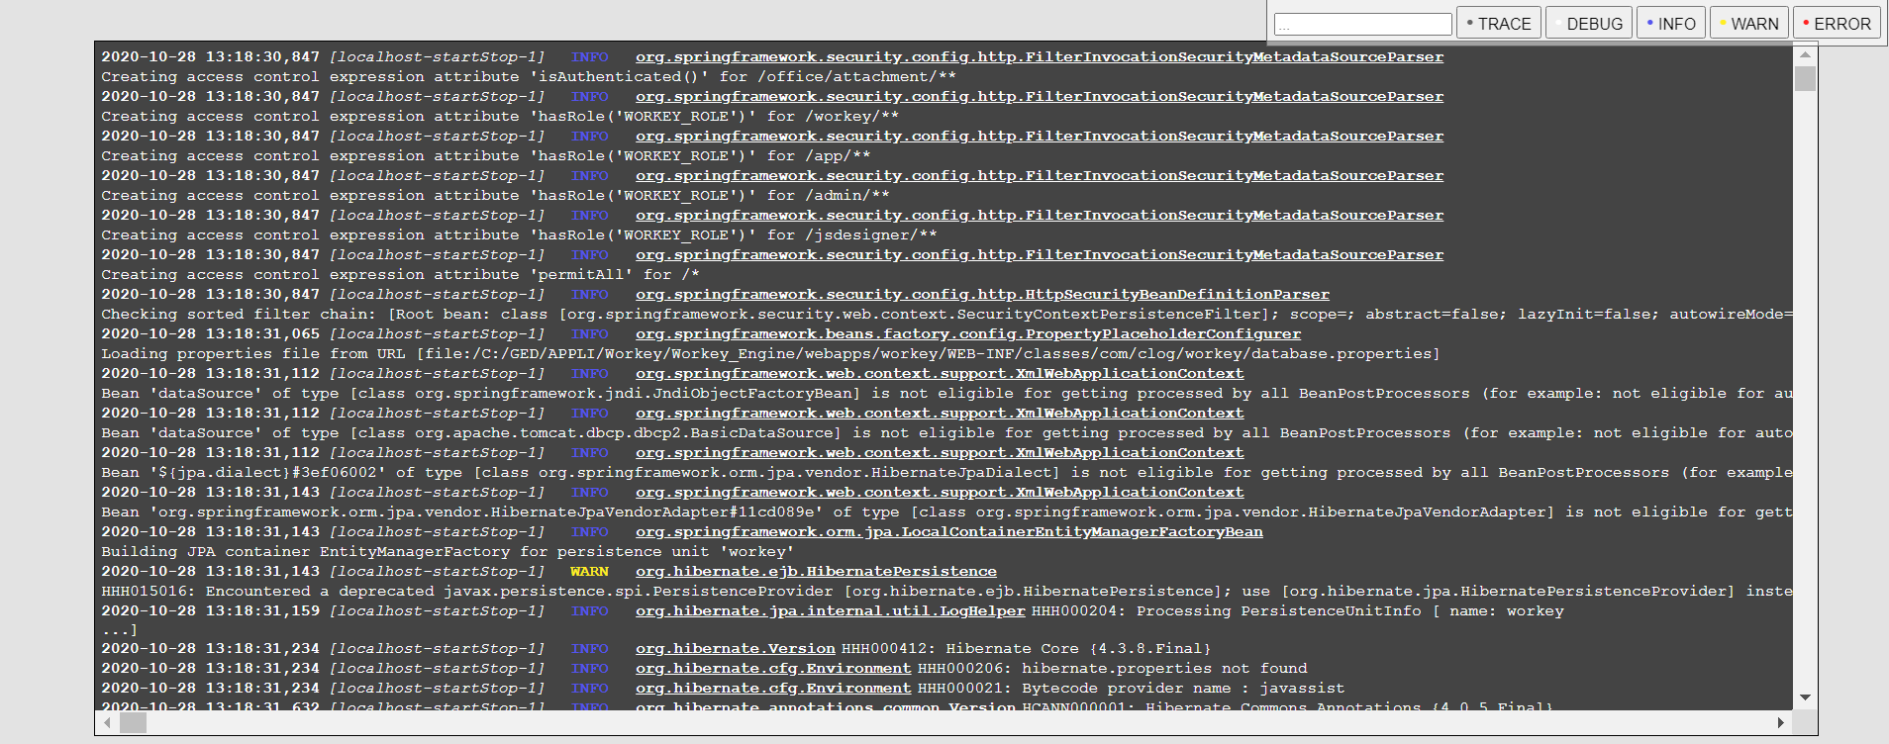Toggle the ERROR log level filter
Screen dimensions: 1889x744
click(x=1837, y=24)
